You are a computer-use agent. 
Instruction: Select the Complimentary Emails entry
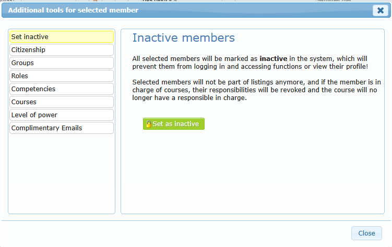pos(61,128)
